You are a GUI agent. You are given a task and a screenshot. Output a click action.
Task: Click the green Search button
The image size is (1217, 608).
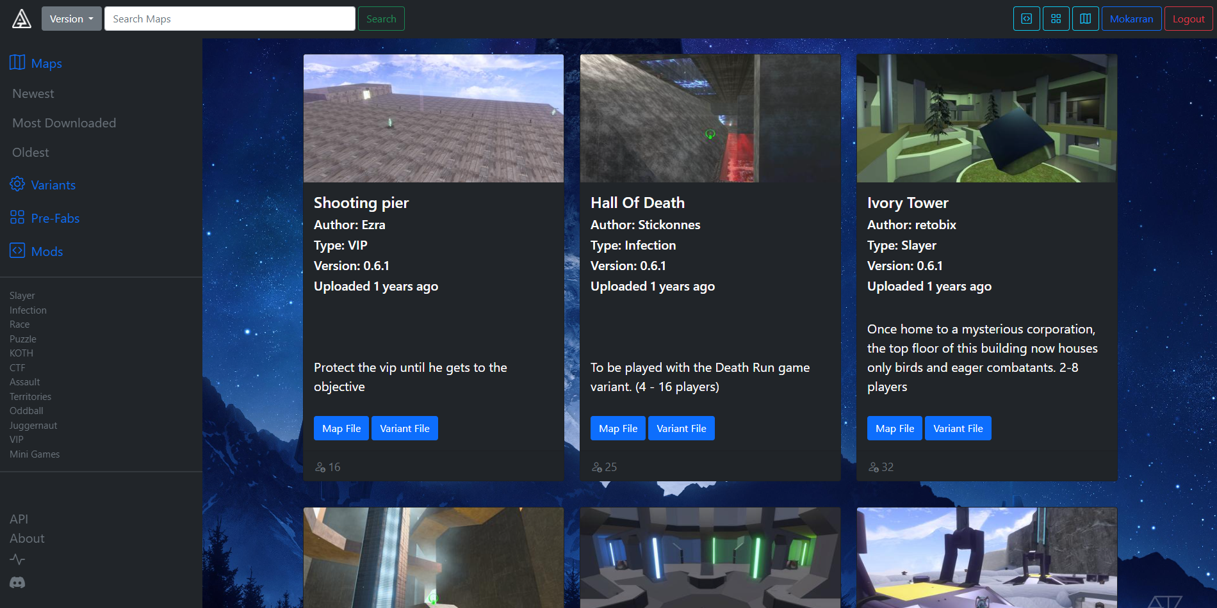tap(381, 19)
